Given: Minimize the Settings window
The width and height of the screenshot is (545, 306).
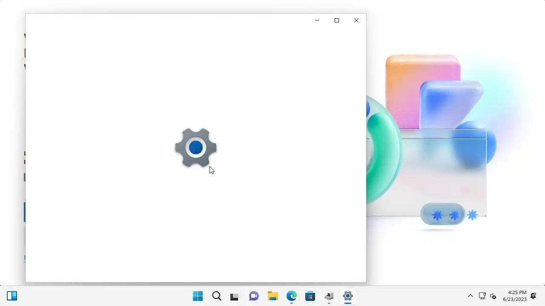Looking at the screenshot, I should click(317, 20).
